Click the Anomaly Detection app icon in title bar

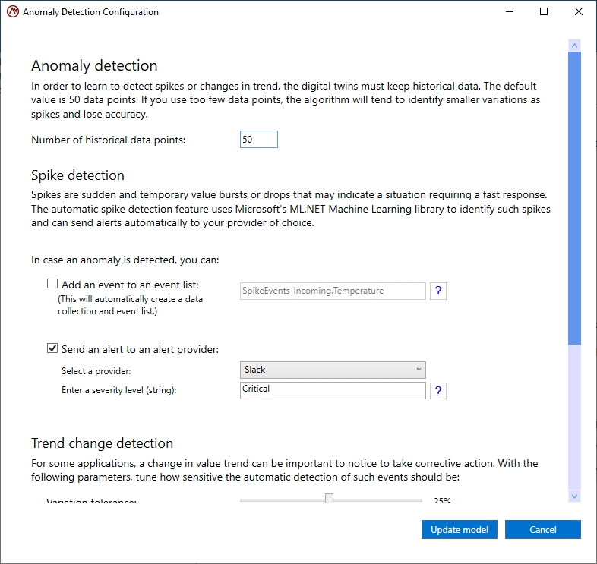13,12
